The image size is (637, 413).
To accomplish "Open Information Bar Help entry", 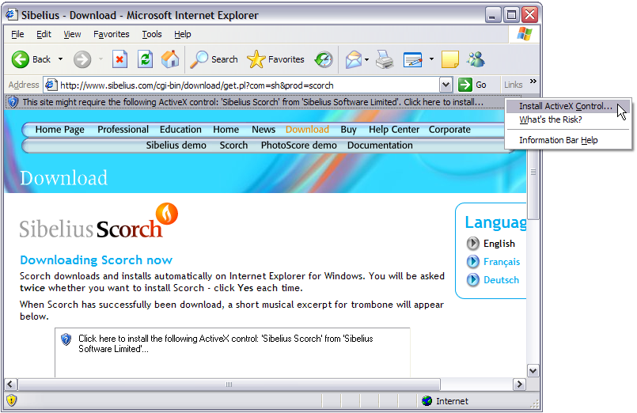I will 558,140.
